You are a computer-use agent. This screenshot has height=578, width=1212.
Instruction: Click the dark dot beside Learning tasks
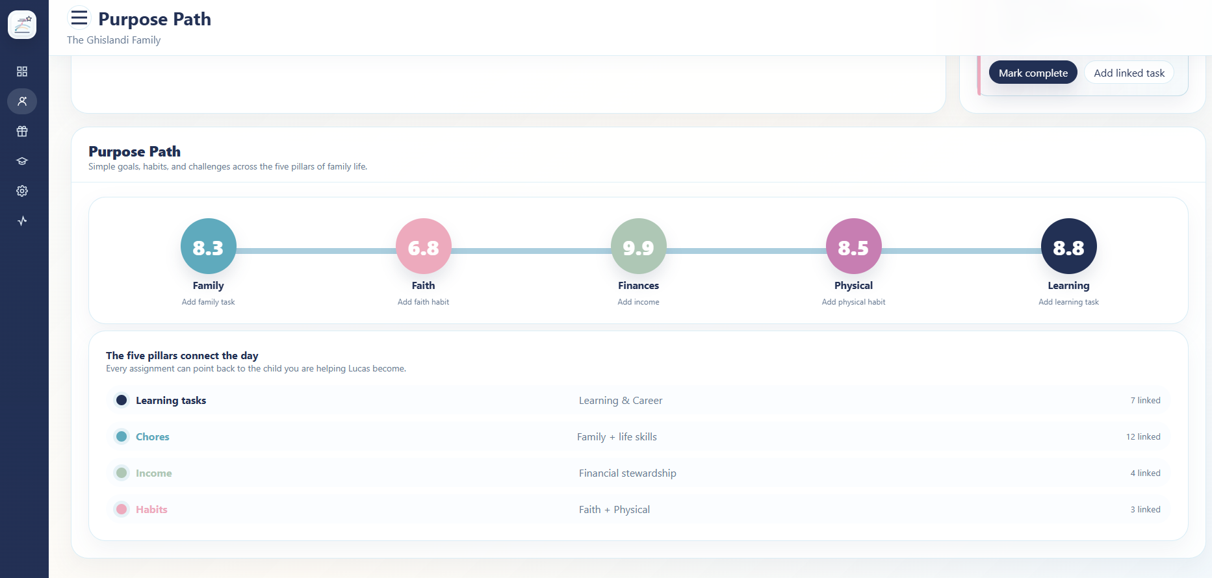point(122,400)
